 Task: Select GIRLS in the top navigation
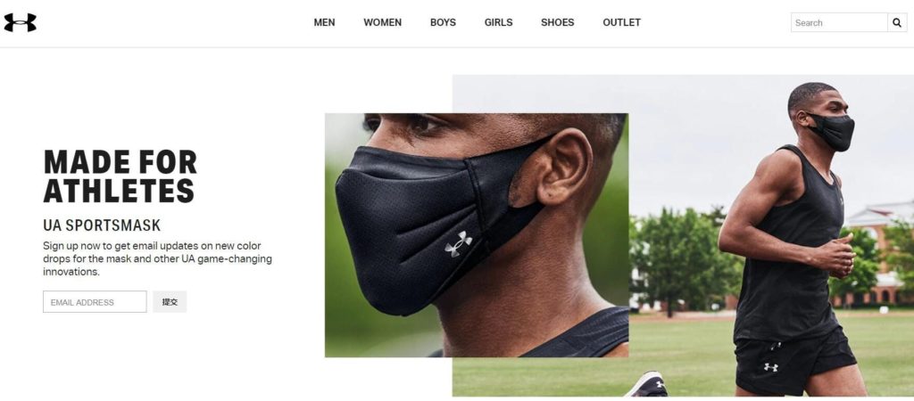tap(498, 22)
